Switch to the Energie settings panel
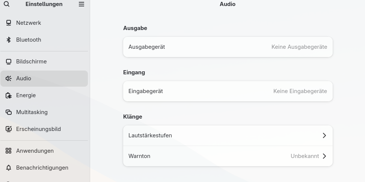Image resolution: width=365 pixels, height=182 pixels. [x=26, y=95]
